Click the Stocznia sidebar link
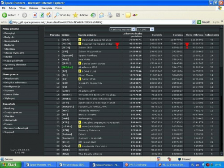This screenshot has height=168, width=224. pos(9,49)
